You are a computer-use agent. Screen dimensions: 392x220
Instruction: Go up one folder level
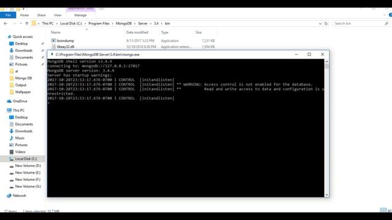pos(27,23)
